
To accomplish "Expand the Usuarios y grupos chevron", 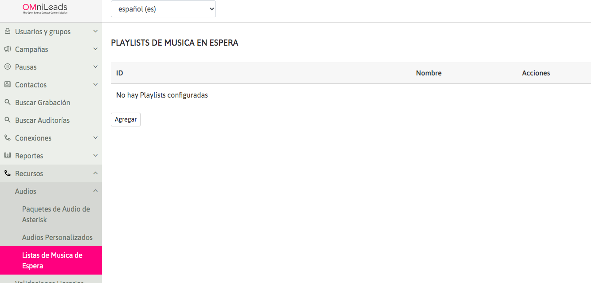I will point(95,31).
